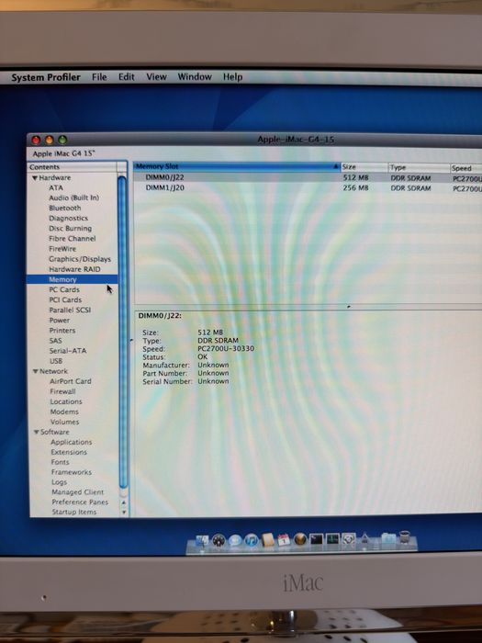Zoom window with the green button
This screenshot has height=643, width=482.
62,141
